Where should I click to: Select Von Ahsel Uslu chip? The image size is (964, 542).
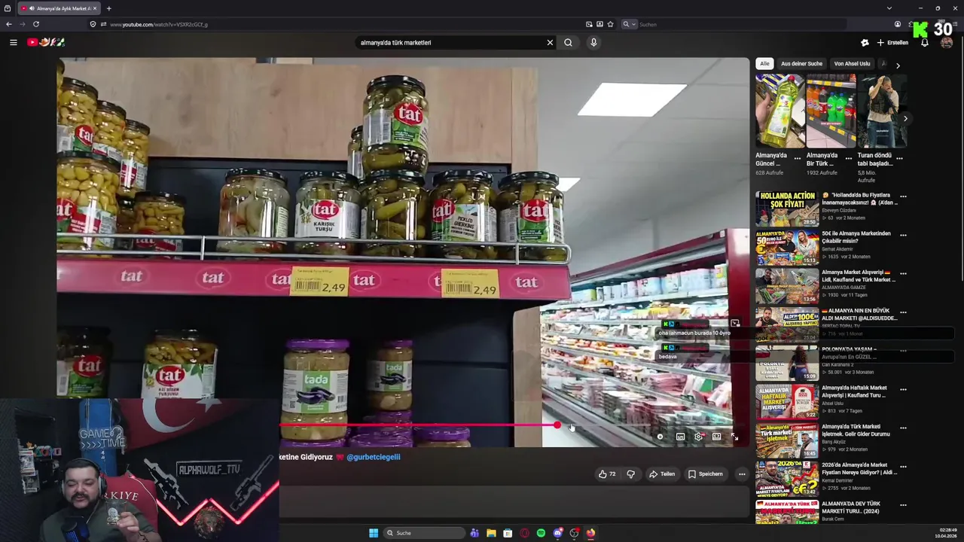[x=852, y=64]
